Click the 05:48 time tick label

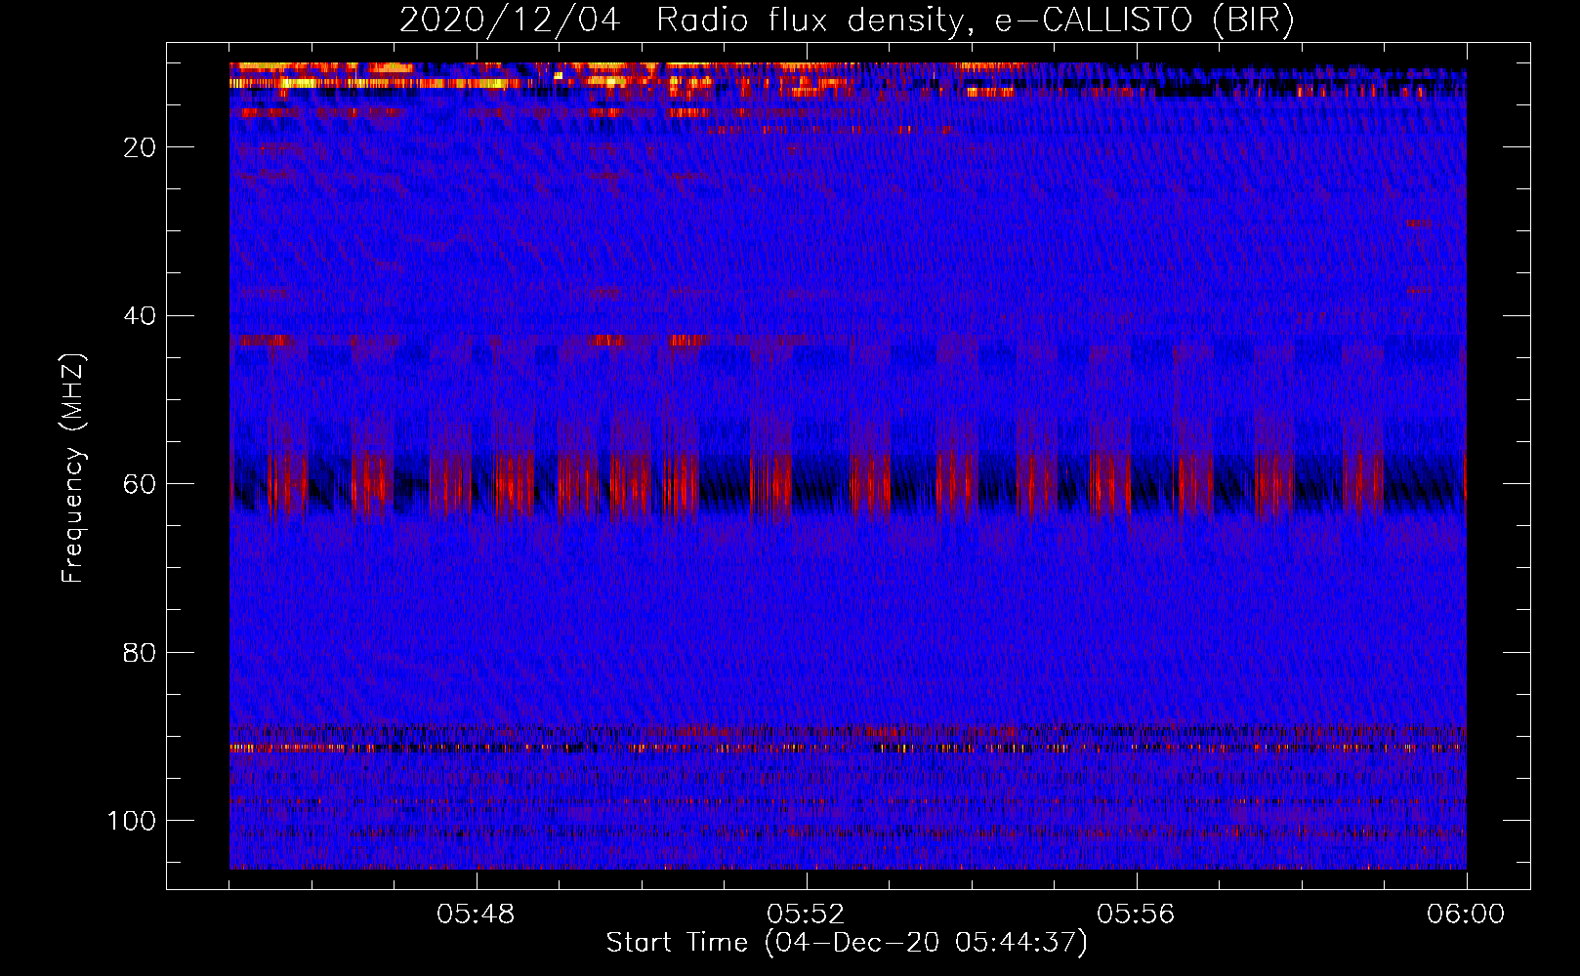coord(477,915)
